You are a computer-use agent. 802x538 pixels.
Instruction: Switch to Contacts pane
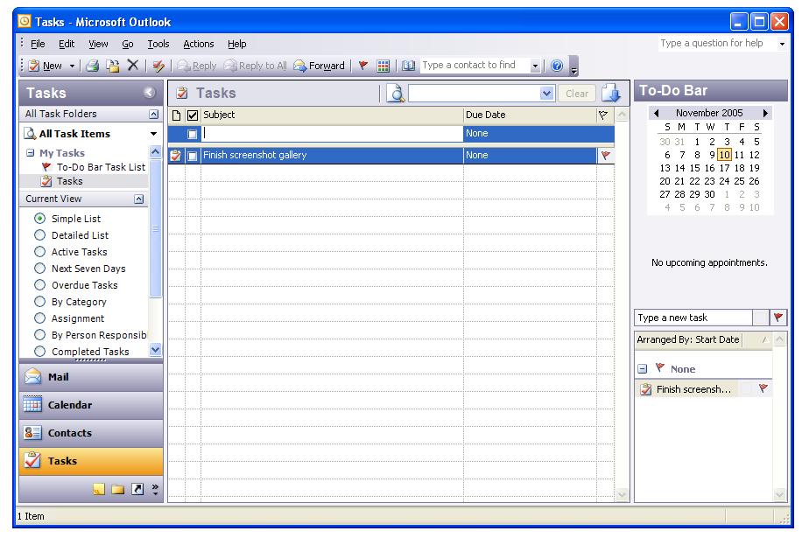pos(91,433)
